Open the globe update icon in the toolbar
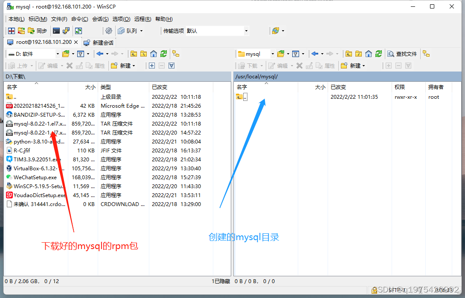The image size is (465, 298). (x=276, y=31)
